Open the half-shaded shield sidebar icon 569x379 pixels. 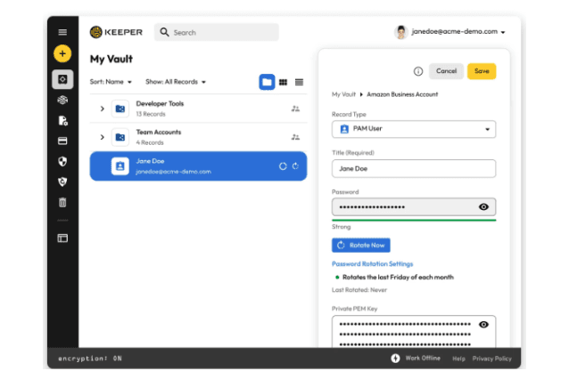(x=62, y=161)
